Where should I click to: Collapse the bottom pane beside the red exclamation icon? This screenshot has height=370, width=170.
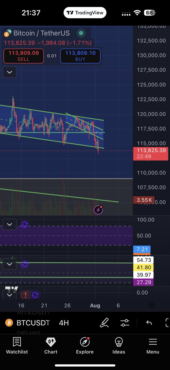point(10,295)
